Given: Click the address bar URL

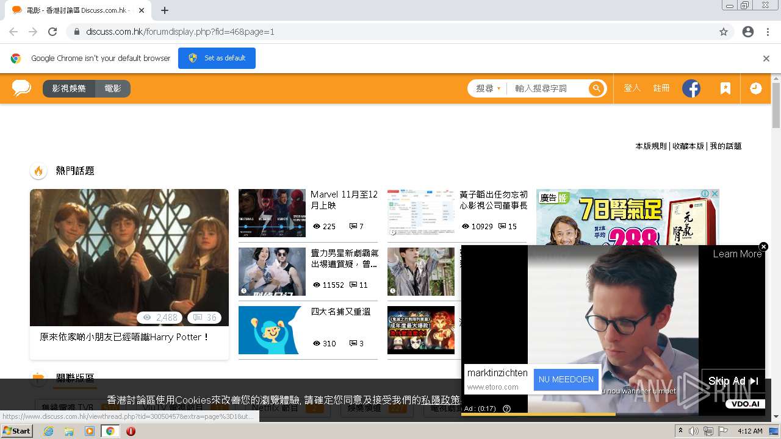Looking at the screenshot, I should click(x=180, y=32).
